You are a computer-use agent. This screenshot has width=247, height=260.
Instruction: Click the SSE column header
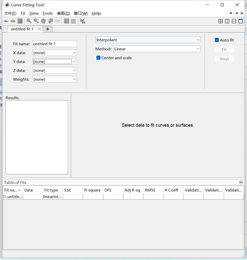click(x=73, y=190)
